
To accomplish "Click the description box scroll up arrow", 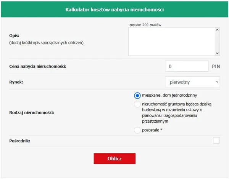I will coord(217,30).
